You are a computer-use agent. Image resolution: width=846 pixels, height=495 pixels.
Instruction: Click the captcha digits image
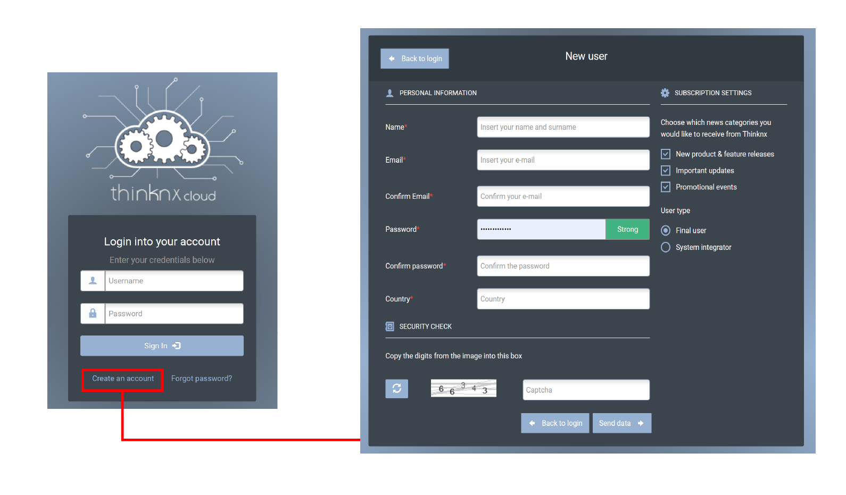(x=463, y=389)
